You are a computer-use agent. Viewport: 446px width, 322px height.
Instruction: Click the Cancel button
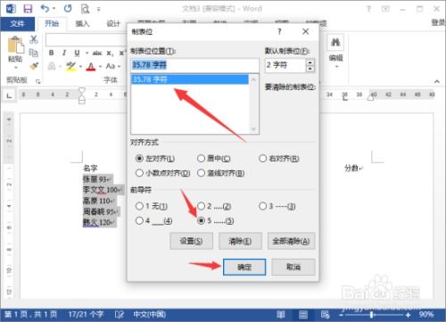tap(293, 267)
